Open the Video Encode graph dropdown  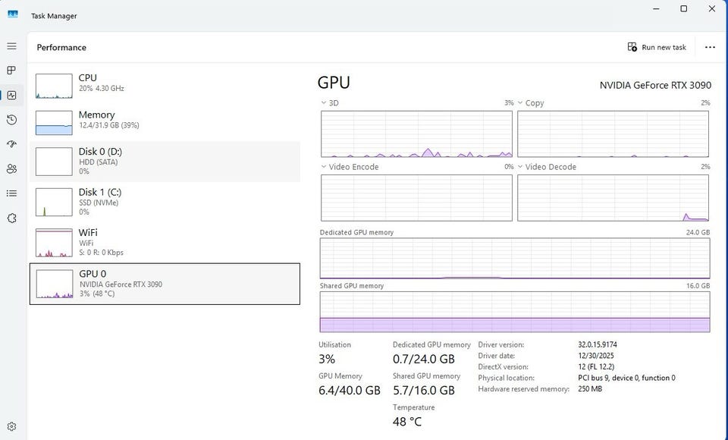325,167
